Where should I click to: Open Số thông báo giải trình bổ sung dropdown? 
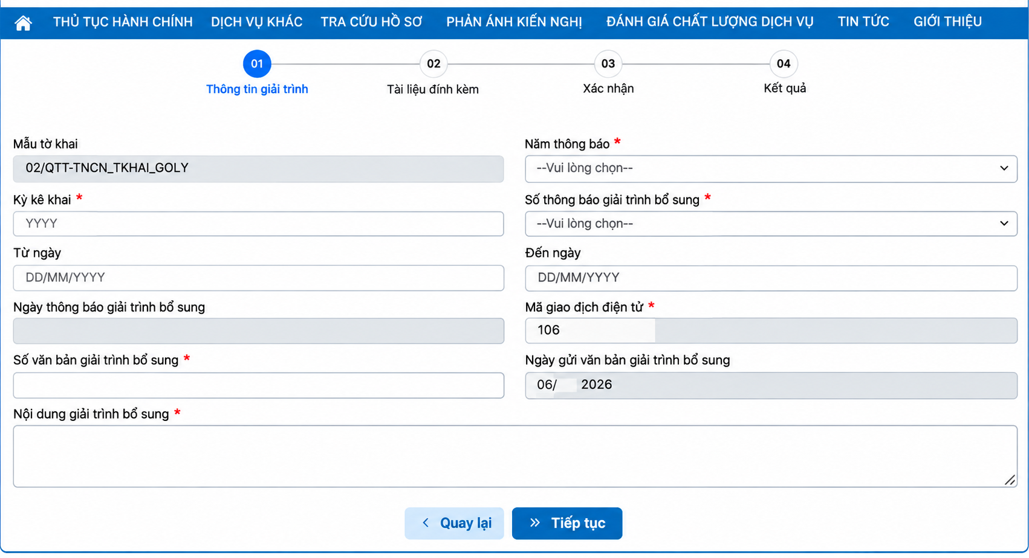click(771, 223)
